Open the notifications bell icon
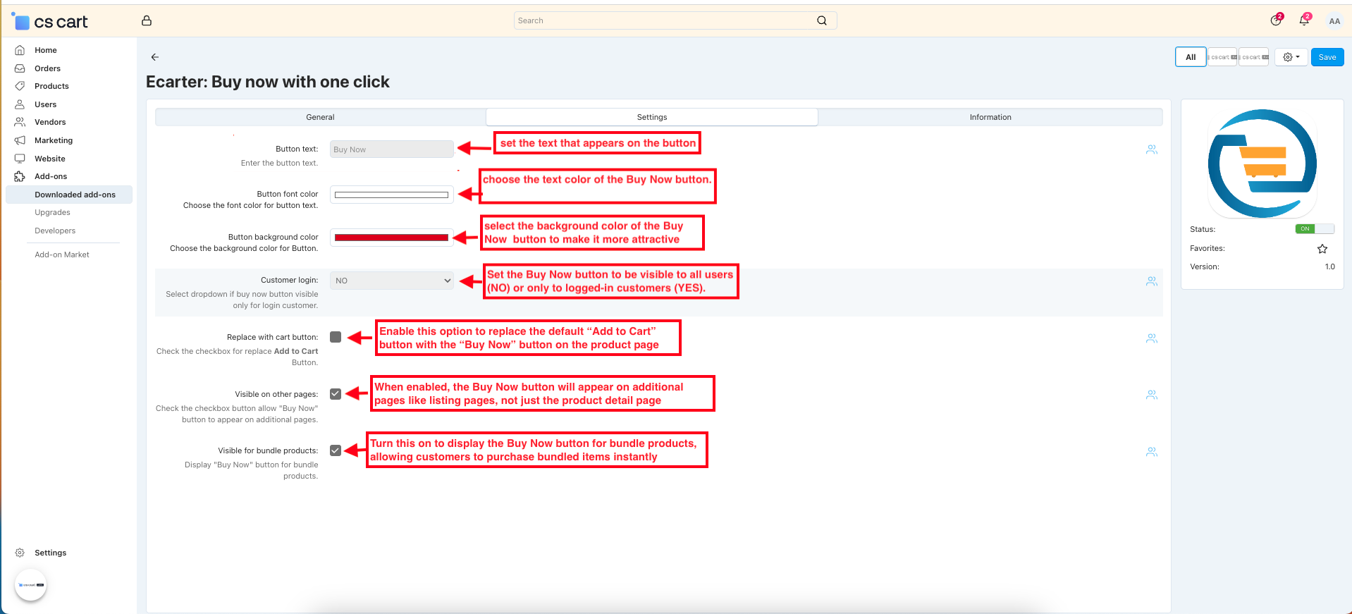The width and height of the screenshot is (1352, 614). (x=1303, y=20)
